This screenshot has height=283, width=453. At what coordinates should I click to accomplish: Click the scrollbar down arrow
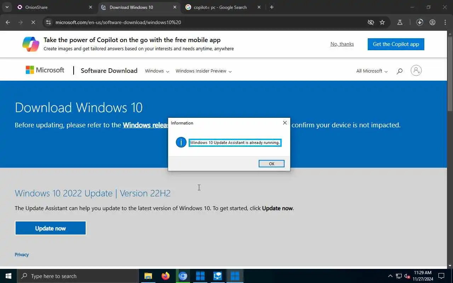[450, 265]
